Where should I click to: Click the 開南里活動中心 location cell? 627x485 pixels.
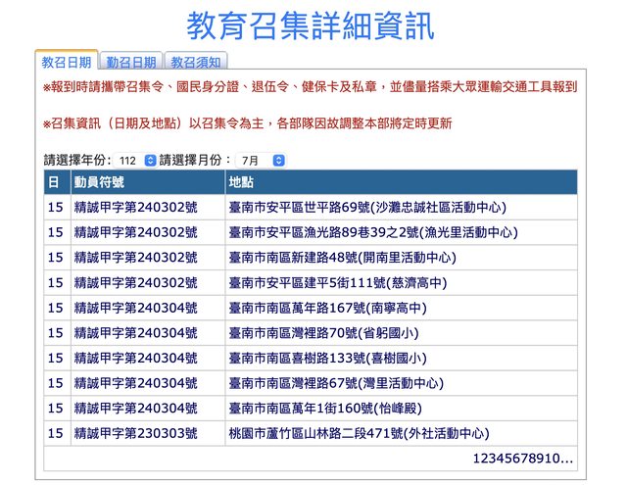point(342,258)
